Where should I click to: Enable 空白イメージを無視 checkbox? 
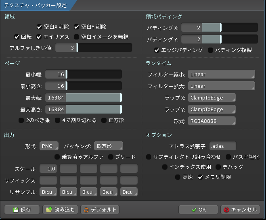77,37
